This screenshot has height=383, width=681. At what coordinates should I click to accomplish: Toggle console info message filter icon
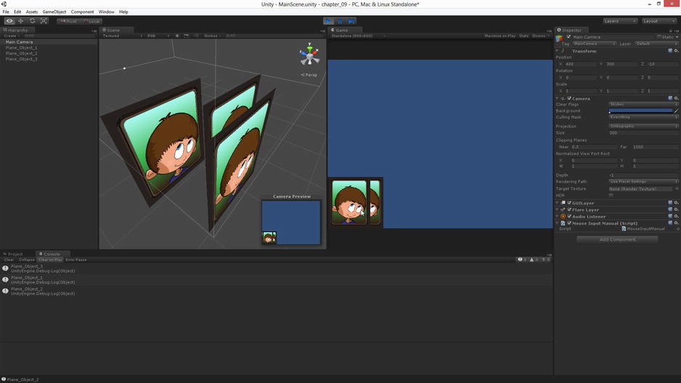[522, 260]
